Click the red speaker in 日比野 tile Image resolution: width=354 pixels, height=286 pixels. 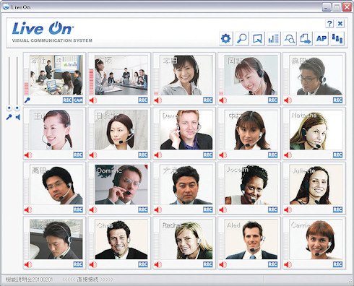pyautogui.click(x=93, y=155)
